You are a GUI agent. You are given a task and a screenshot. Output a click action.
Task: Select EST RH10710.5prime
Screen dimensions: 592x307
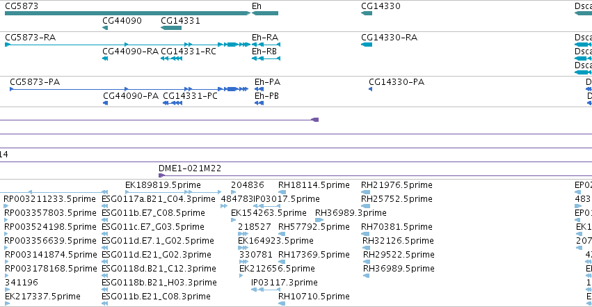pyautogui.click(x=314, y=297)
